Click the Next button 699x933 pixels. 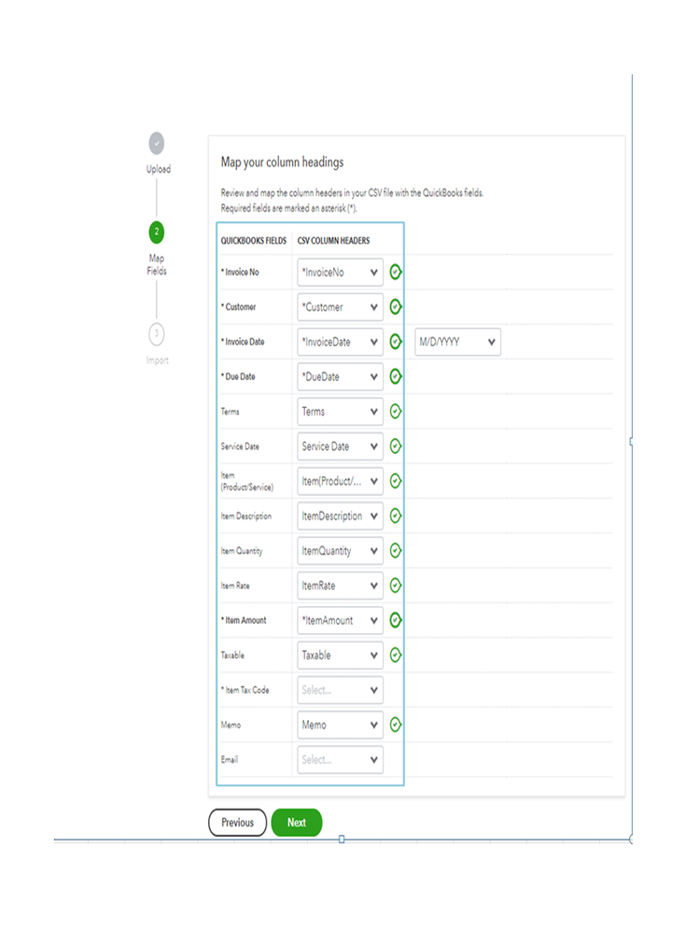[x=296, y=823]
